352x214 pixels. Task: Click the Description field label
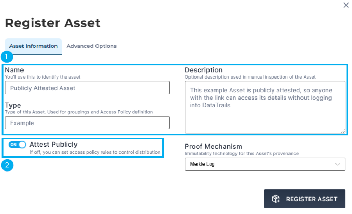[204, 70]
